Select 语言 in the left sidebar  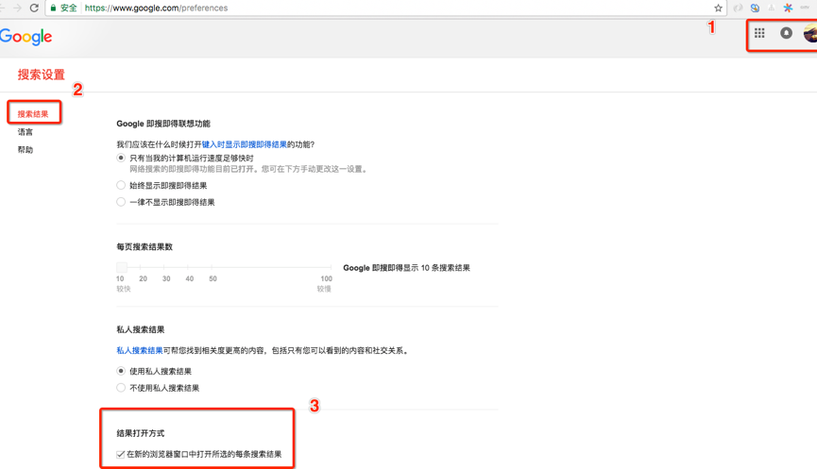tap(25, 132)
